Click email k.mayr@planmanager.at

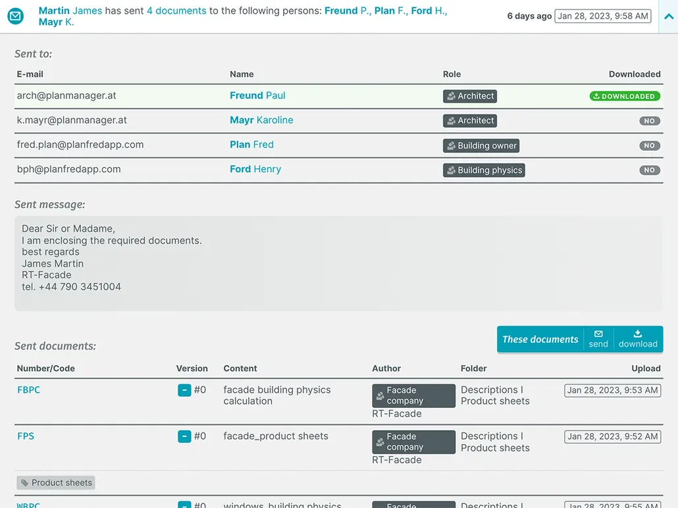72,120
